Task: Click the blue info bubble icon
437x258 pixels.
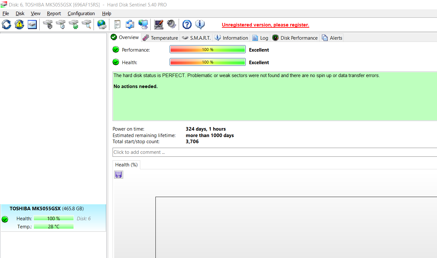Action: tap(200, 25)
